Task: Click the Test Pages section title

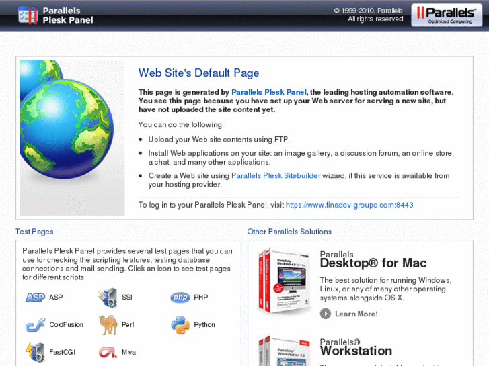Action: point(34,232)
